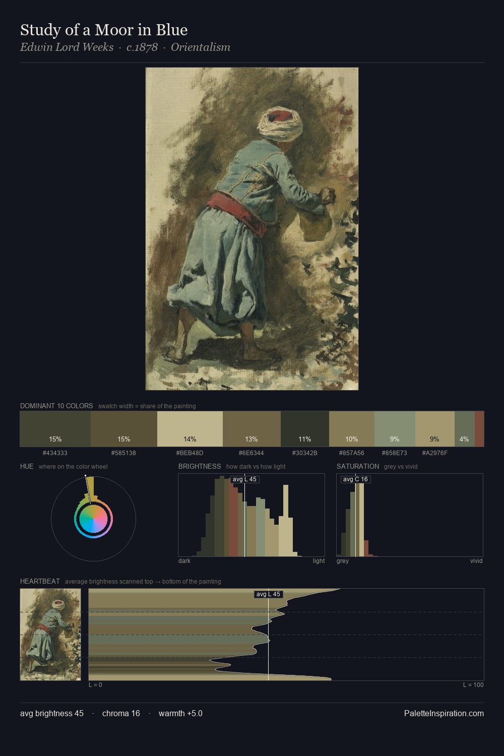Click the 'light' brightness axis label
The width and height of the screenshot is (504, 756).
click(x=319, y=561)
